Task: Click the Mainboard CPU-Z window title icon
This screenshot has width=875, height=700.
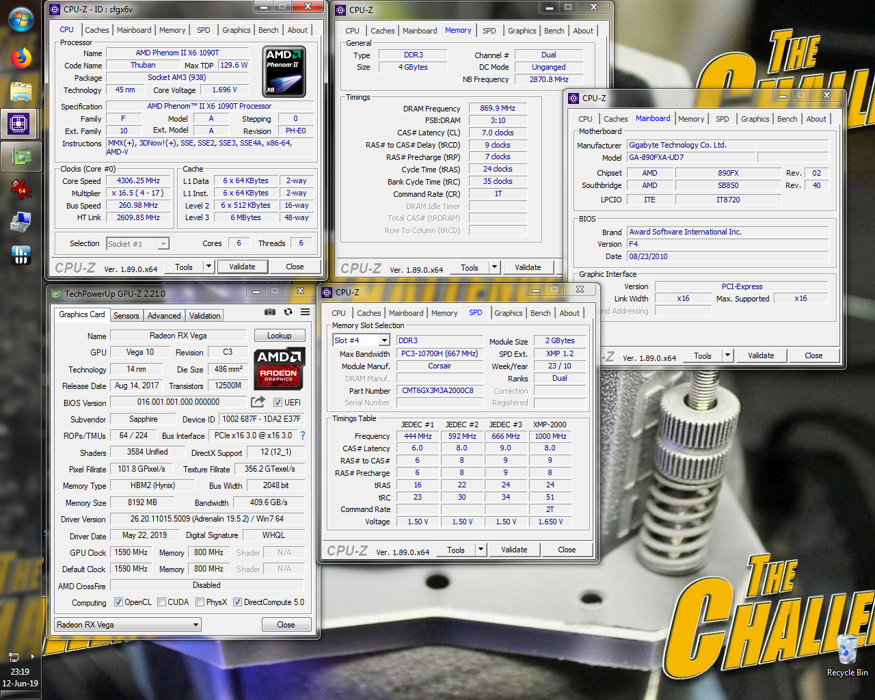Action: [x=574, y=98]
